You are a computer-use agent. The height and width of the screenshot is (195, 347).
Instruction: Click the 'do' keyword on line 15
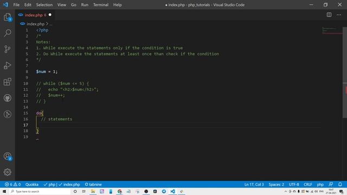(x=38, y=113)
